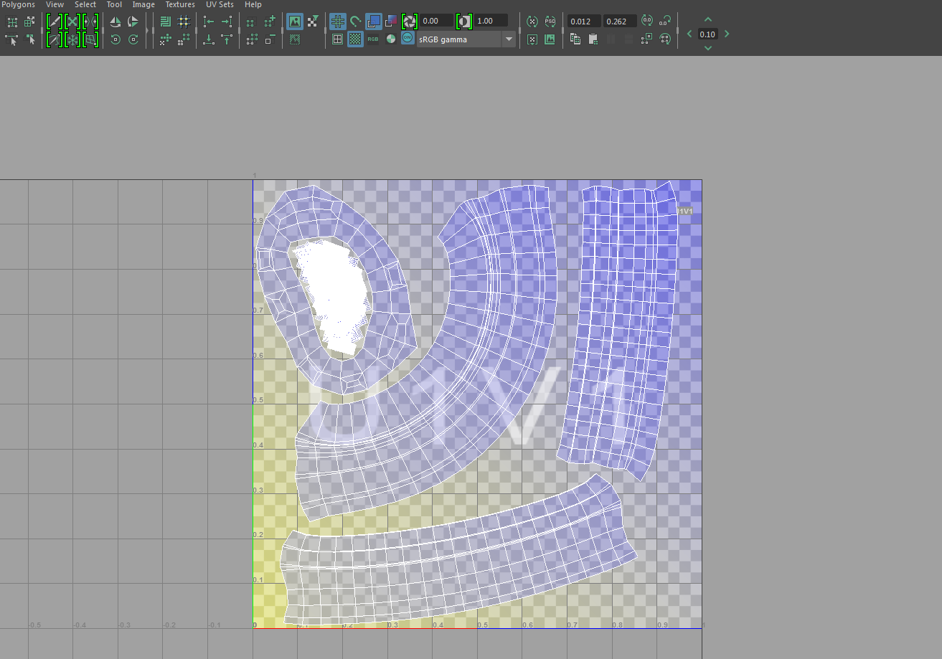This screenshot has width=942, height=659.
Task: Open the sRGB gamma view transform dropdown
Action: 466,39
